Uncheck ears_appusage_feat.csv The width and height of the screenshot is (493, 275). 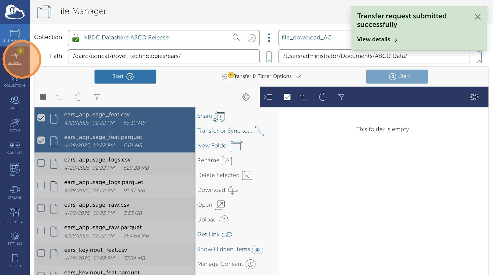(x=41, y=118)
